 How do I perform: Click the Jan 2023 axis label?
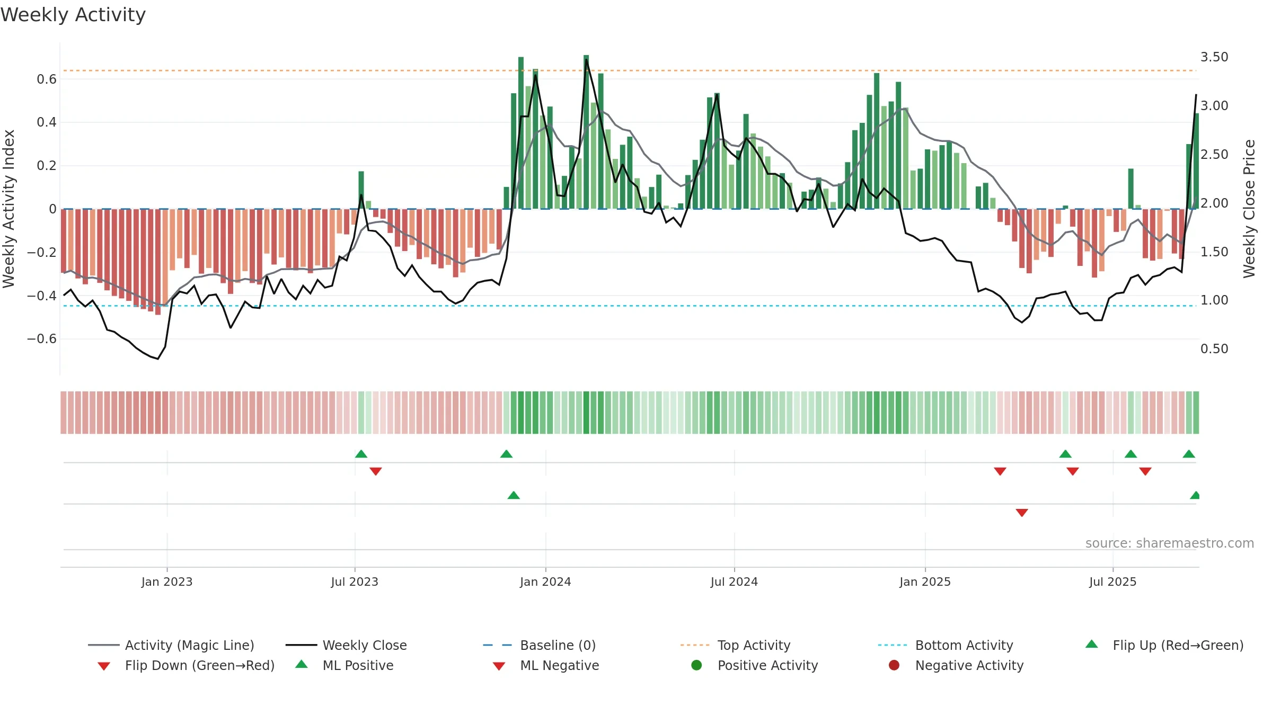click(167, 582)
